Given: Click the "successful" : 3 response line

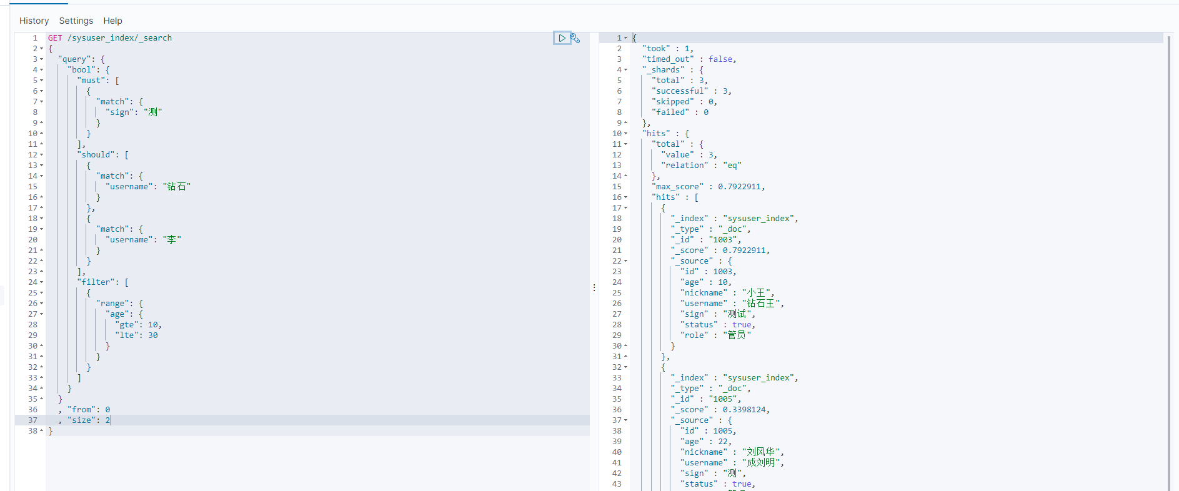Looking at the screenshot, I should pos(692,91).
